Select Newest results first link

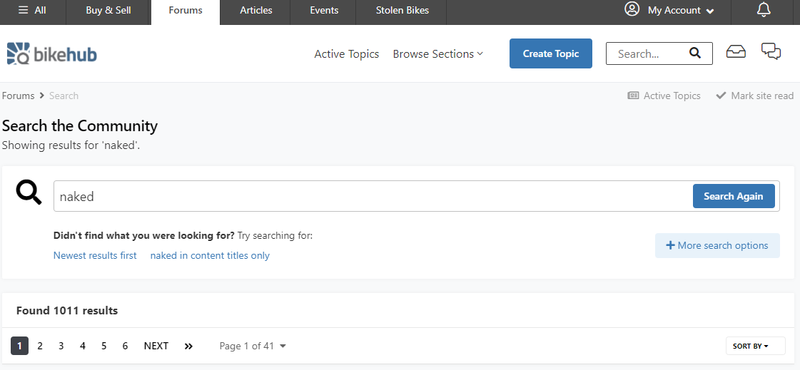tap(95, 255)
